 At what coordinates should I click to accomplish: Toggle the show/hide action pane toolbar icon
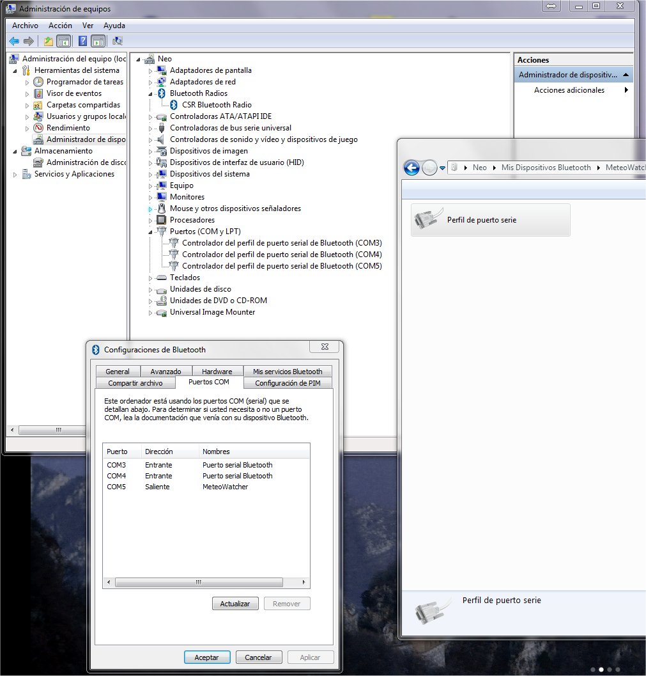point(98,42)
